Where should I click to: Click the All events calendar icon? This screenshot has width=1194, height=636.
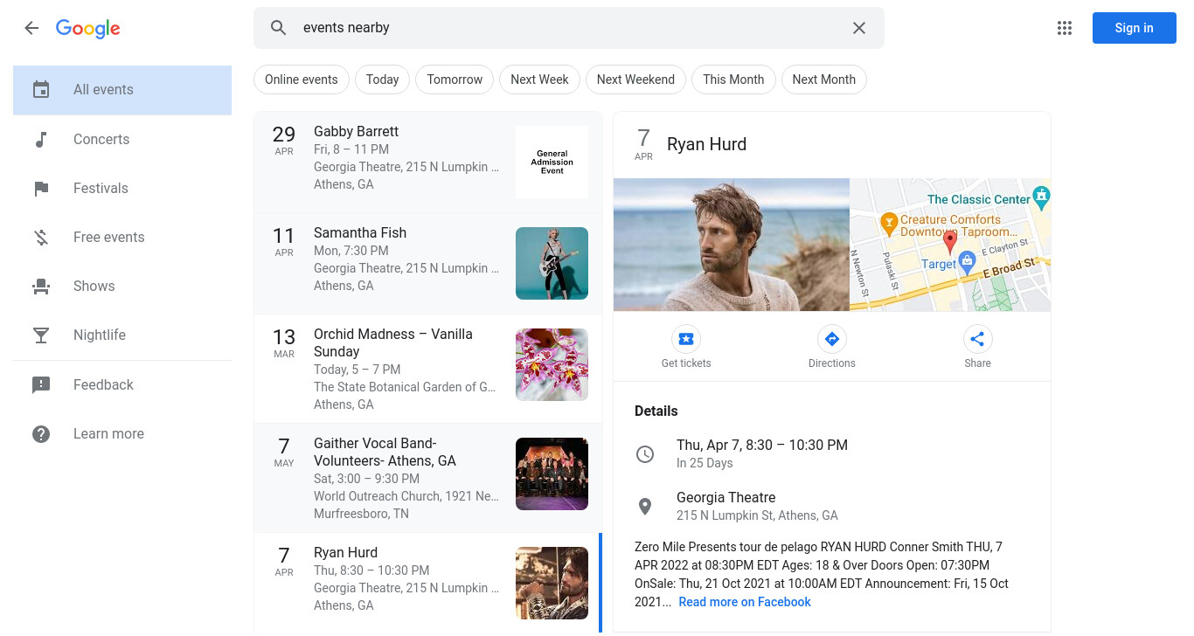tap(41, 89)
